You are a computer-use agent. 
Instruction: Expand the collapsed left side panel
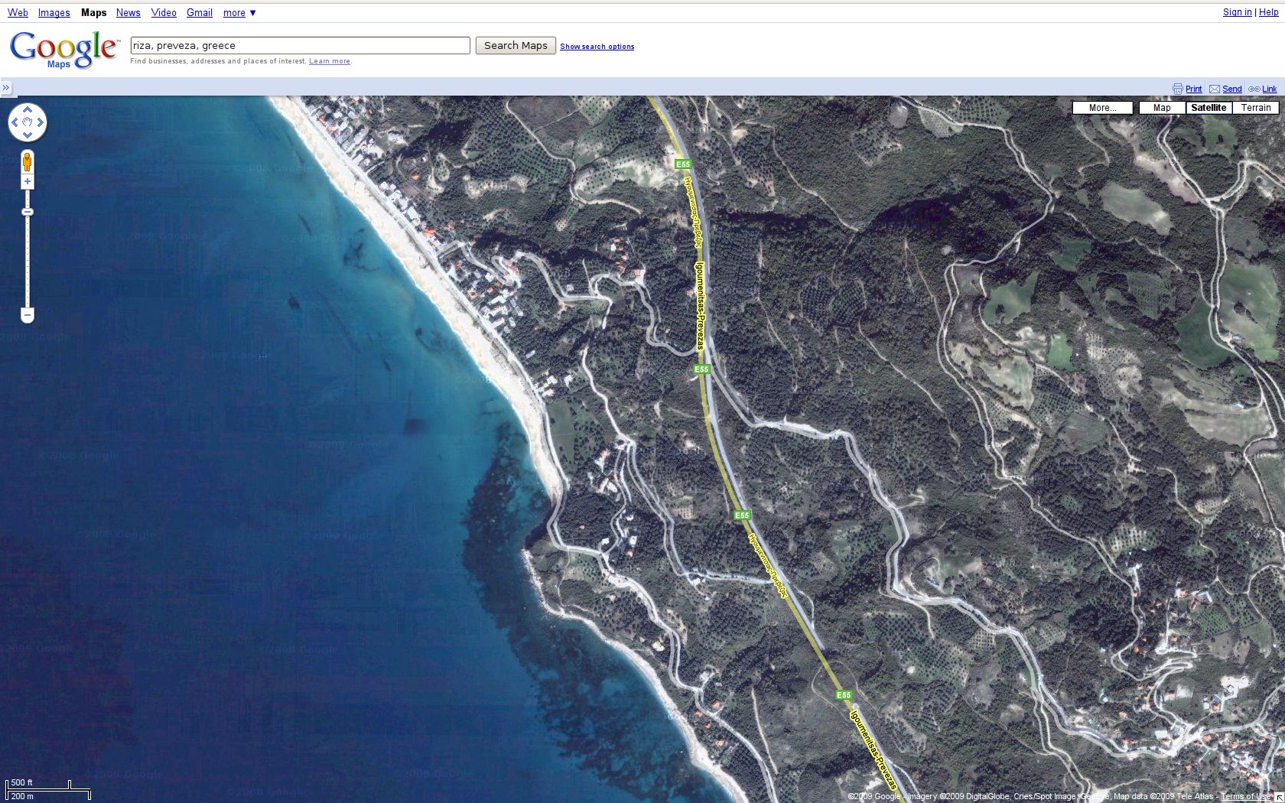tap(6, 88)
